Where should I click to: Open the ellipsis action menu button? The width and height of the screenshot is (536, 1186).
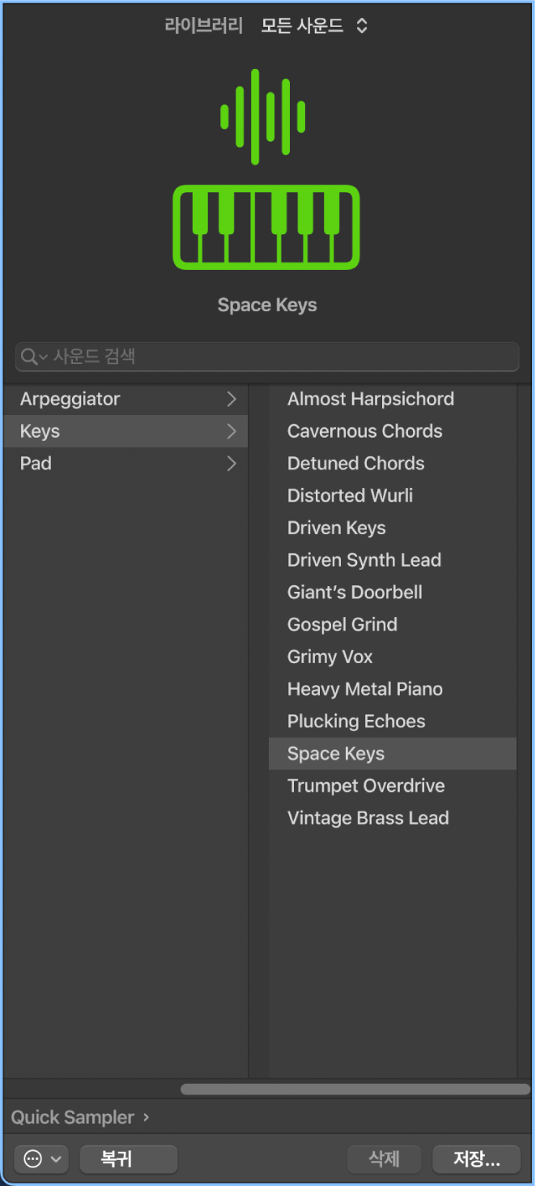[41, 1159]
